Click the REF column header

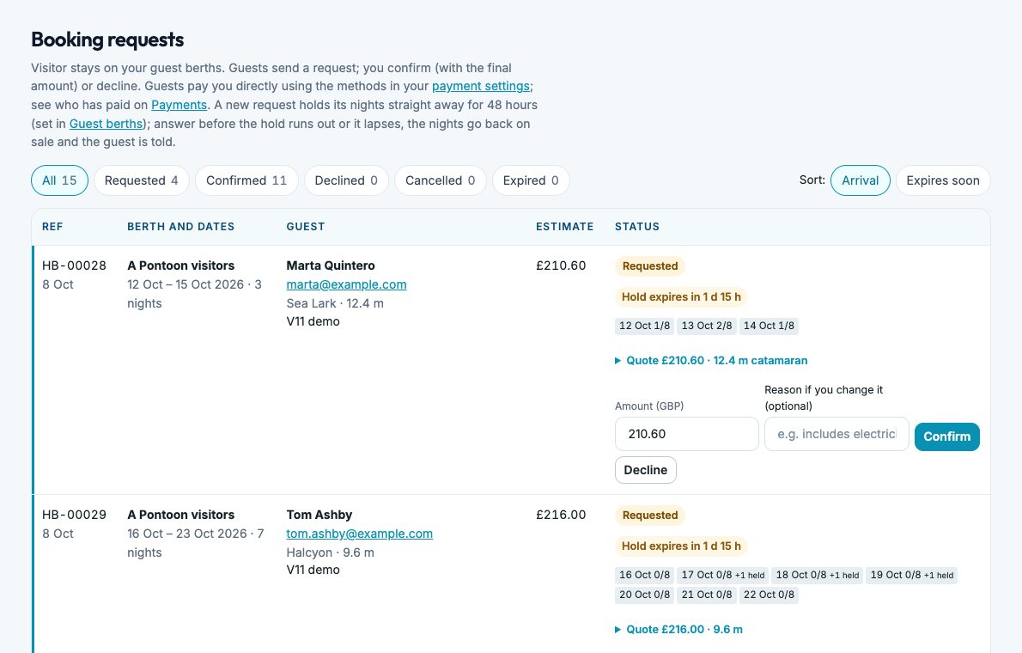pyautogui.click(x=52, y=226)
